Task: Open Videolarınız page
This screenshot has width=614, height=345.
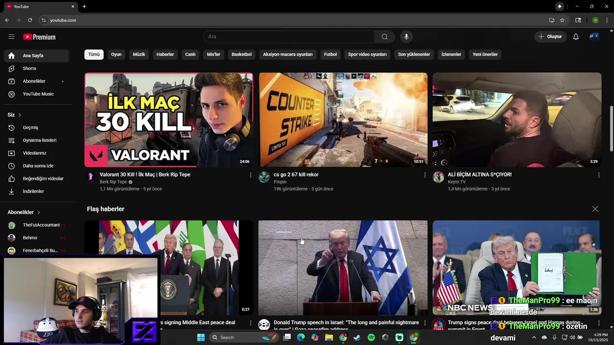Action: point(36,153)
